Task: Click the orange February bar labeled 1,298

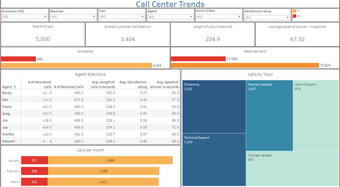Action: pos(104,171)
